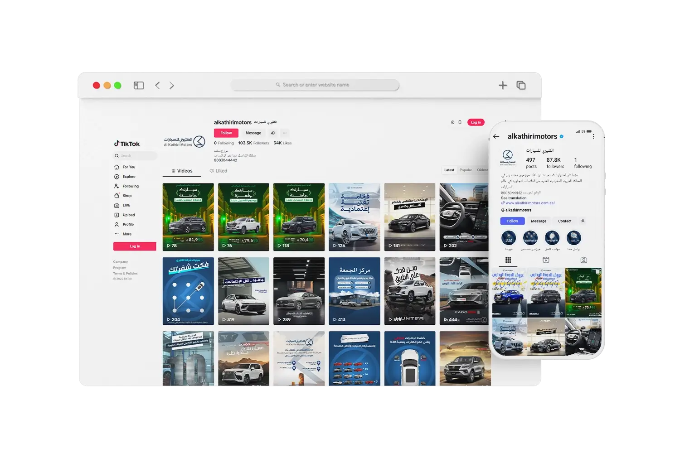Select the Instagram Reels tab icon
This screenshot has width=680, height=453.
(x=546, y=260)
